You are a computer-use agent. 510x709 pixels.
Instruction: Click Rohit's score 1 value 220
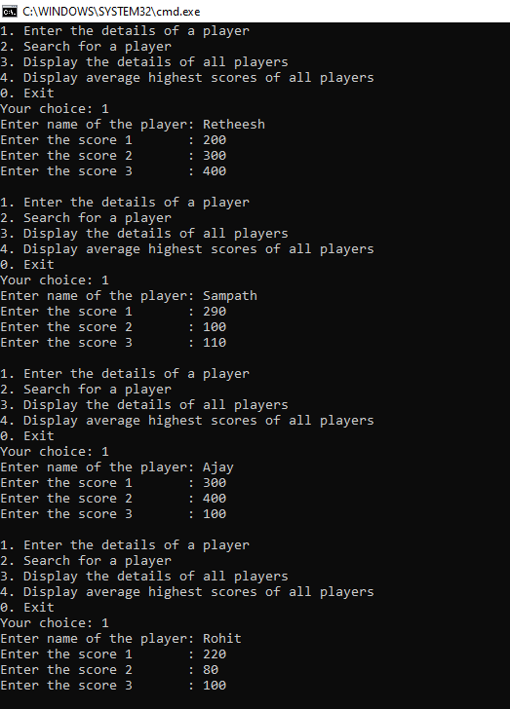tap(215, 654)
